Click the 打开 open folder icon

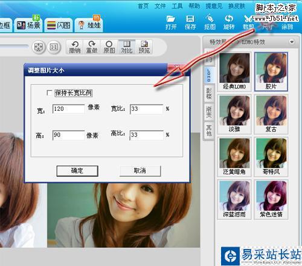pos(171,19)
